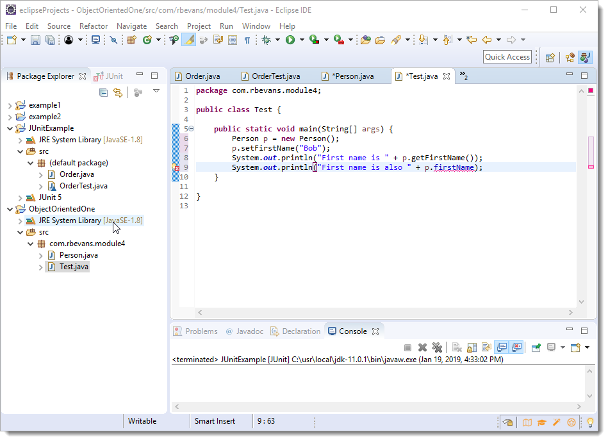Collapse com.rbevans.module4 package
This screenshot has height=441, width=608.
[30, 244]
